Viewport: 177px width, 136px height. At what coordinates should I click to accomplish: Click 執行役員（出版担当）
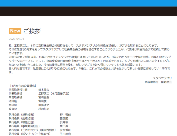[21, 118]
